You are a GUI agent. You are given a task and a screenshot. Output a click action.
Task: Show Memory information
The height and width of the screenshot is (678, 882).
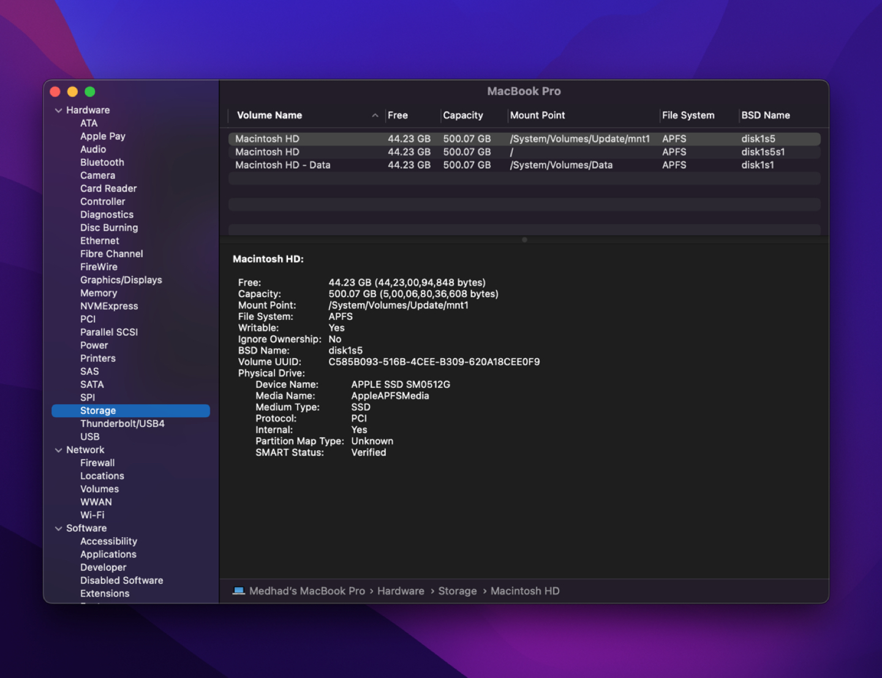[99, 293]
